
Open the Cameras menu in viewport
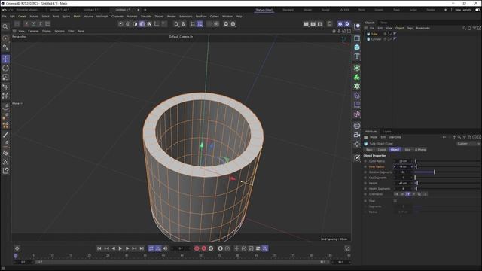[33, 31]
